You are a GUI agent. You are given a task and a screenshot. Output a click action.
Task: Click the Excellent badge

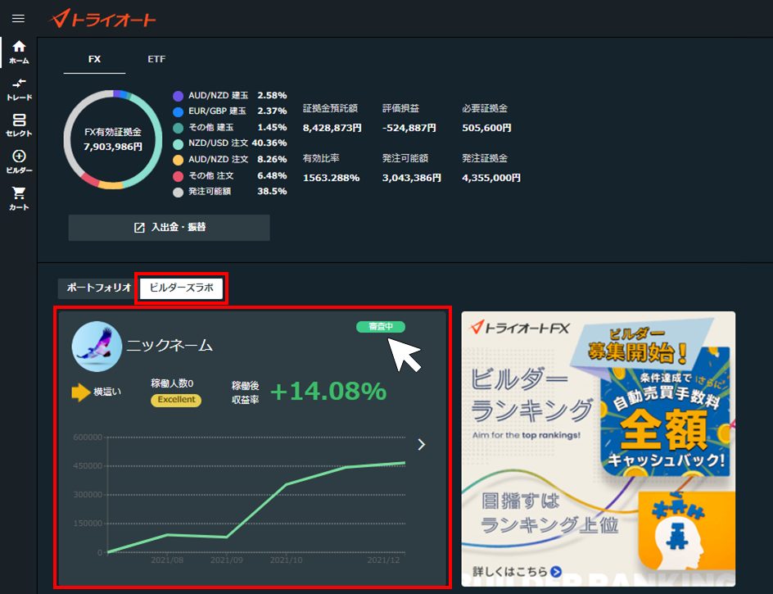[176, 400]
